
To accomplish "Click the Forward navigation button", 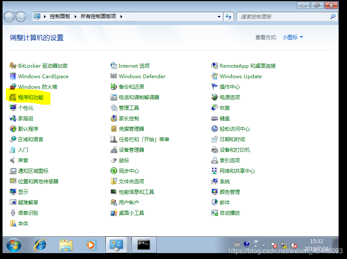I will coord(21,17).
